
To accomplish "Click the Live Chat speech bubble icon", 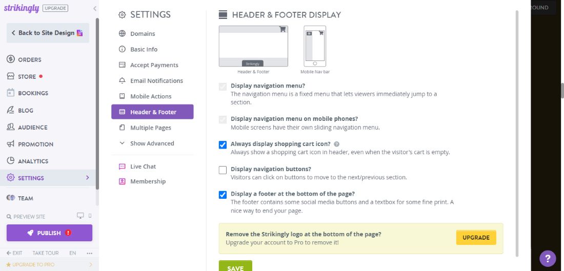I will pyautogui.click(x=122, y=166).
